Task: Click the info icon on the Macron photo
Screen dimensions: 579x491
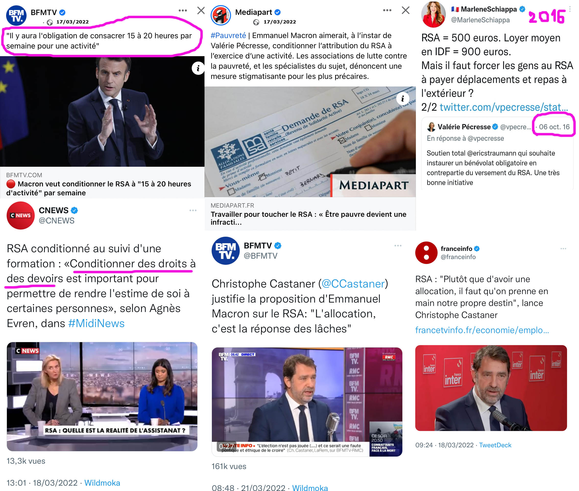Action: click(x=198, y=68)
